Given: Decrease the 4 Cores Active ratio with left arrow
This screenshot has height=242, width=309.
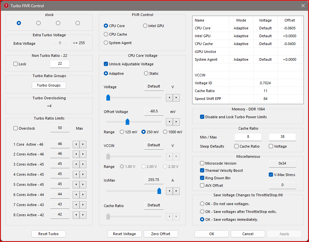Looking at the screenshot, I should click(76, 175).
